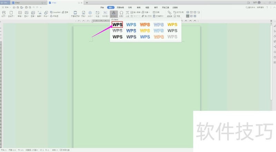Screen dimensions: 276x152
Task: Choose the orange outlined WPS style in bottom row
Action: click(159, 37)
